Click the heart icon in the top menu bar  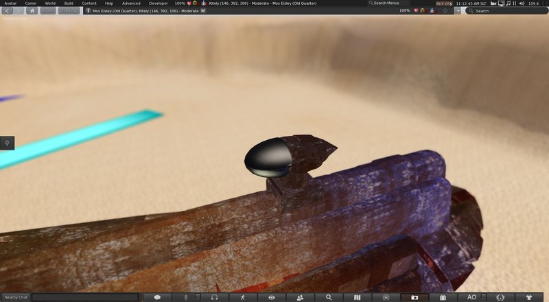tap(189, 3)
